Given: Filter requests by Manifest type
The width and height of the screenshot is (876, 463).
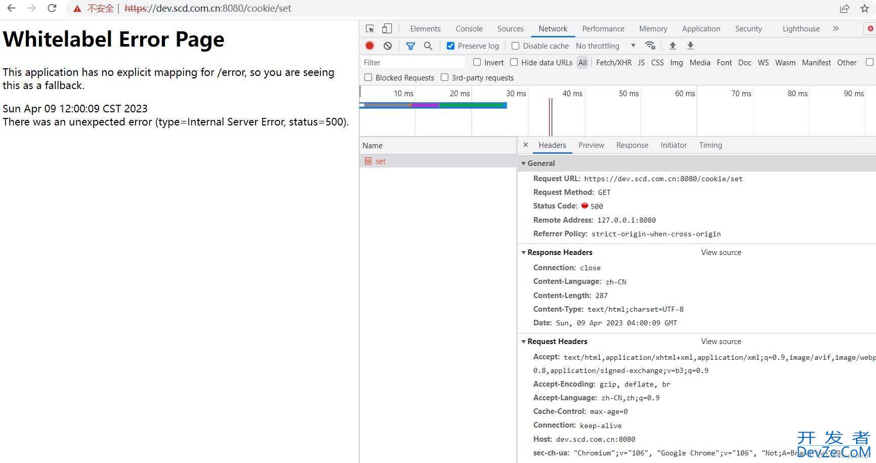Looking at the screenshot, I should [816, 62].
